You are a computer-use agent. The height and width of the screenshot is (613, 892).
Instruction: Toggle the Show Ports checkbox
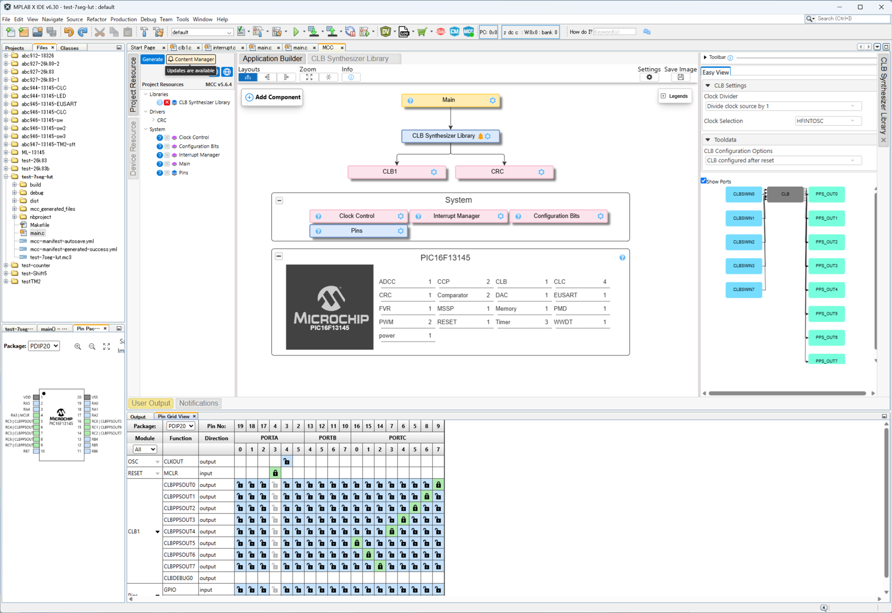[704, 181]
